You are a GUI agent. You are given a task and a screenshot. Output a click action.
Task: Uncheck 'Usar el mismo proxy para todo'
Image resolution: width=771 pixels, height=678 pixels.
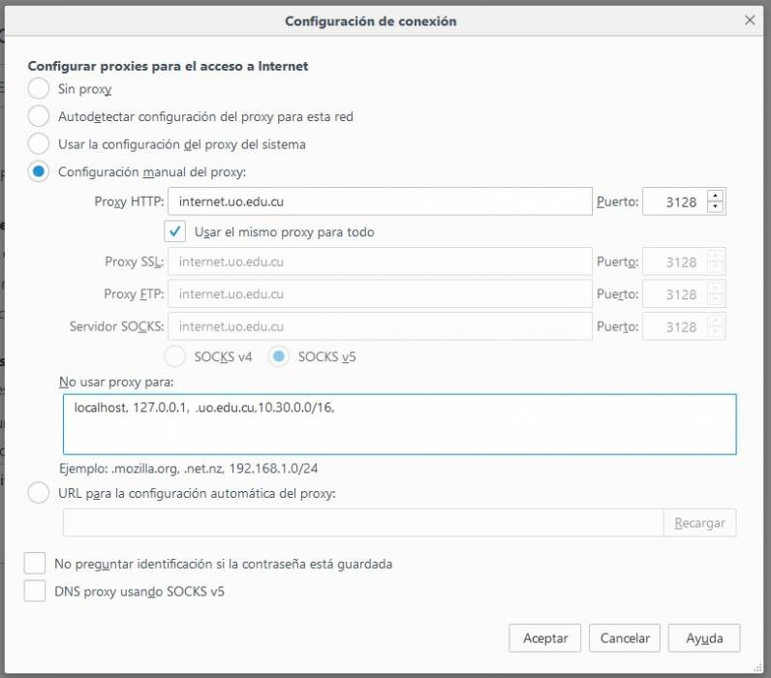tap(175, 232)
